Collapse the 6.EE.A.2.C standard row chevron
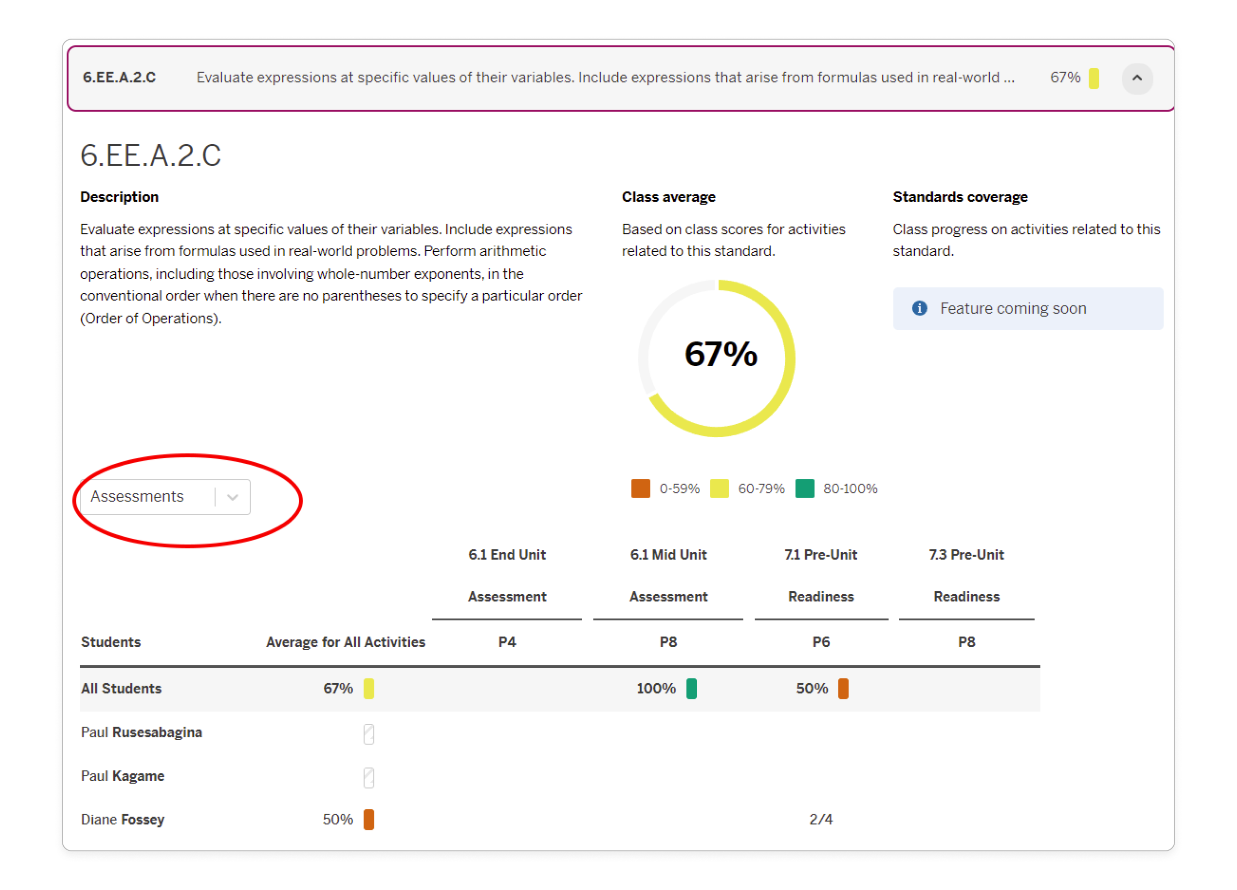Viewport: 1237px width, 890px height. click(1136, 78)
